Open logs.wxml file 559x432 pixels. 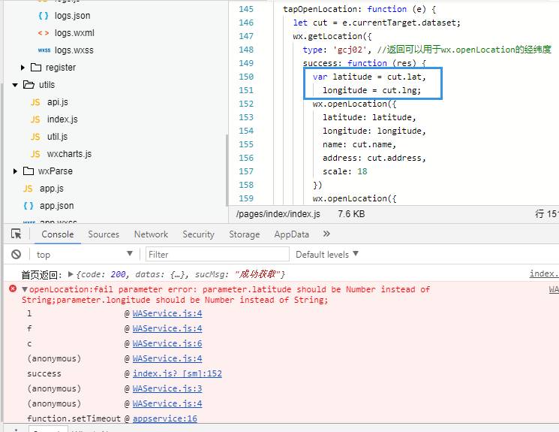pos(74,33)
